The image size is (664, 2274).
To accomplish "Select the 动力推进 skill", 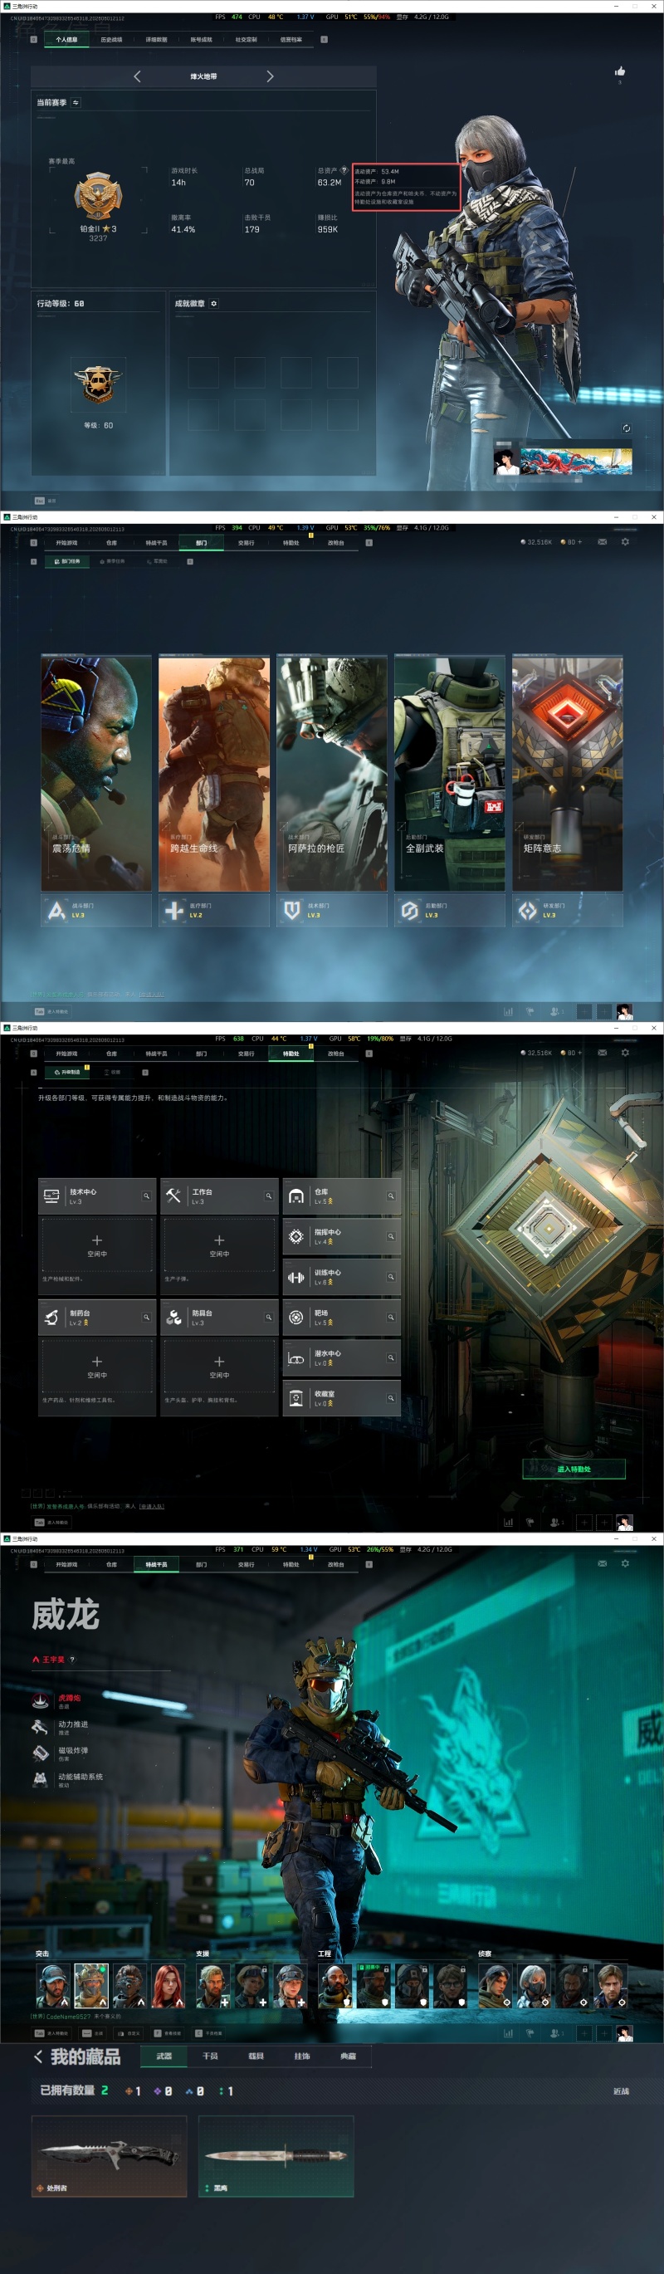I will [61, 1728].
